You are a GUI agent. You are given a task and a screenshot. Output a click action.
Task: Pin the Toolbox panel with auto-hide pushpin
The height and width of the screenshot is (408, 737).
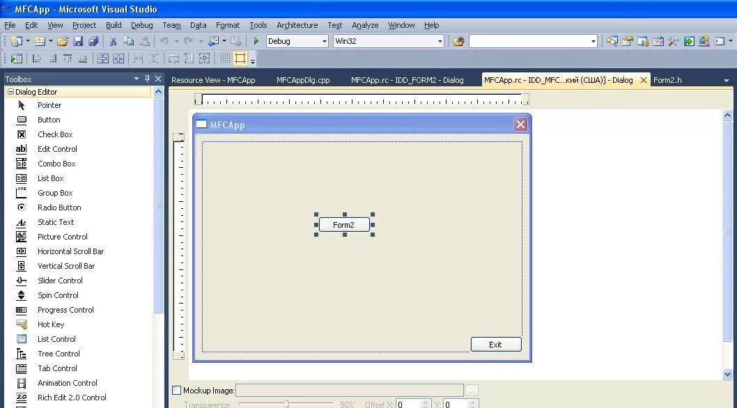click(147, 79)
